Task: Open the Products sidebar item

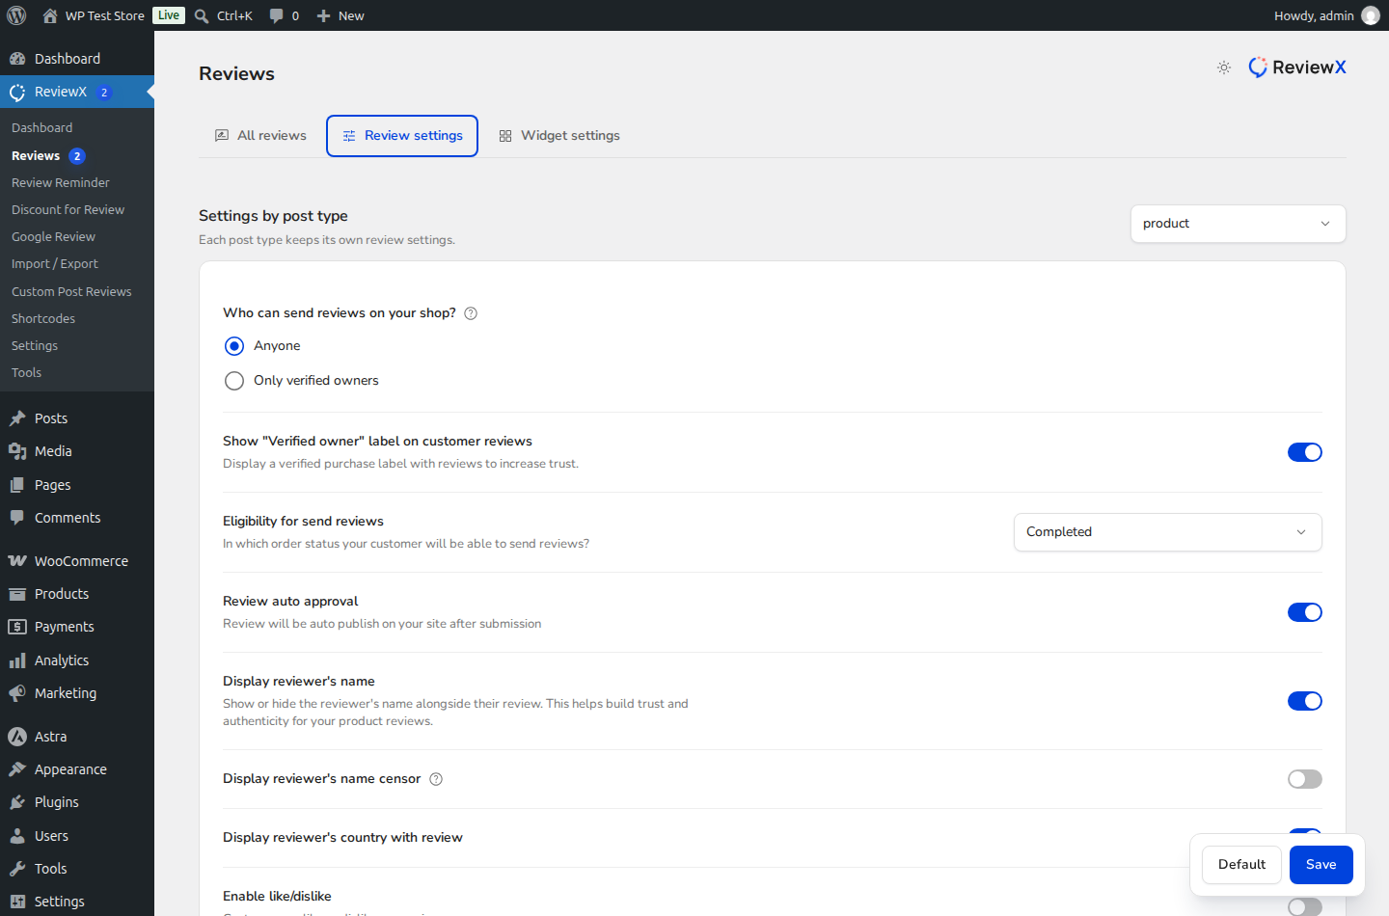Action: (x=77, y=594)
